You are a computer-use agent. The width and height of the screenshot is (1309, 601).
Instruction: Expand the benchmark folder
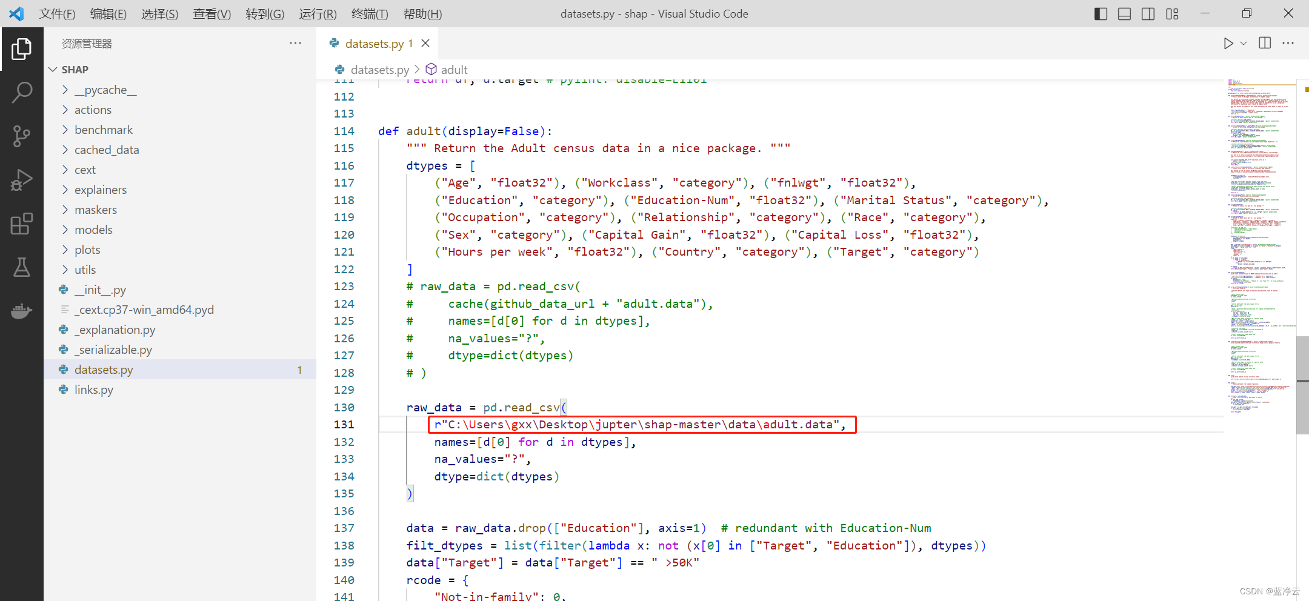pyautogui.click(x=180, y=130)
